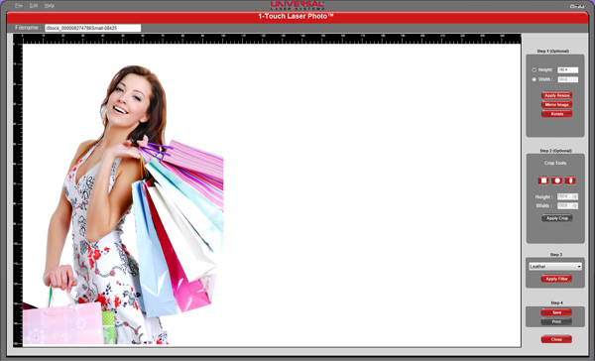The image size is (595, 361).
Task: Open the Help menu
Action: coord(50,6)
